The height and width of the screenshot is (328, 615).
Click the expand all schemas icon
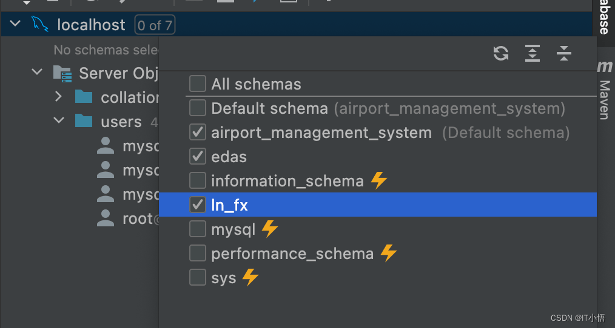[x=533, y=53]
